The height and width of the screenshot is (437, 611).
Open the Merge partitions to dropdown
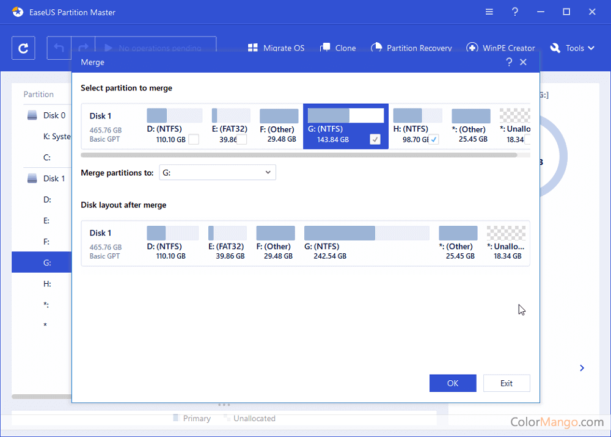tap(218, 173)
